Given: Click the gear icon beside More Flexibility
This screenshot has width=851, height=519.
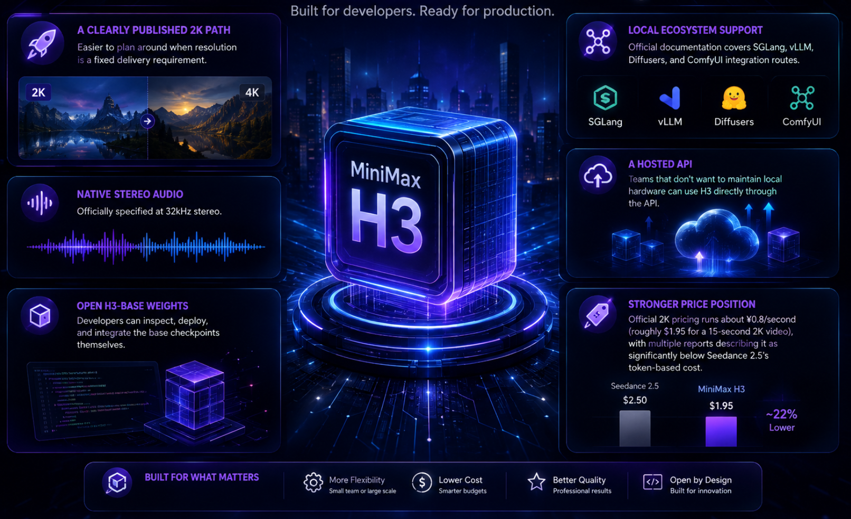Looking at the screenshot, I should (313, 483).
